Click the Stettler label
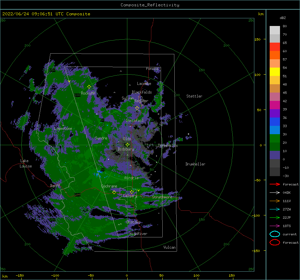This screenshot has height=280, width=300. (x=194, y=96)
